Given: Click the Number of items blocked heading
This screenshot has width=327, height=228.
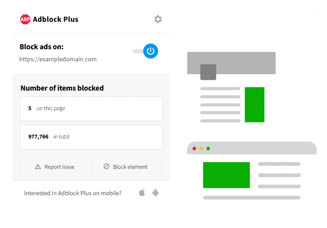Looking at the screenshot, I should [62, 88].
